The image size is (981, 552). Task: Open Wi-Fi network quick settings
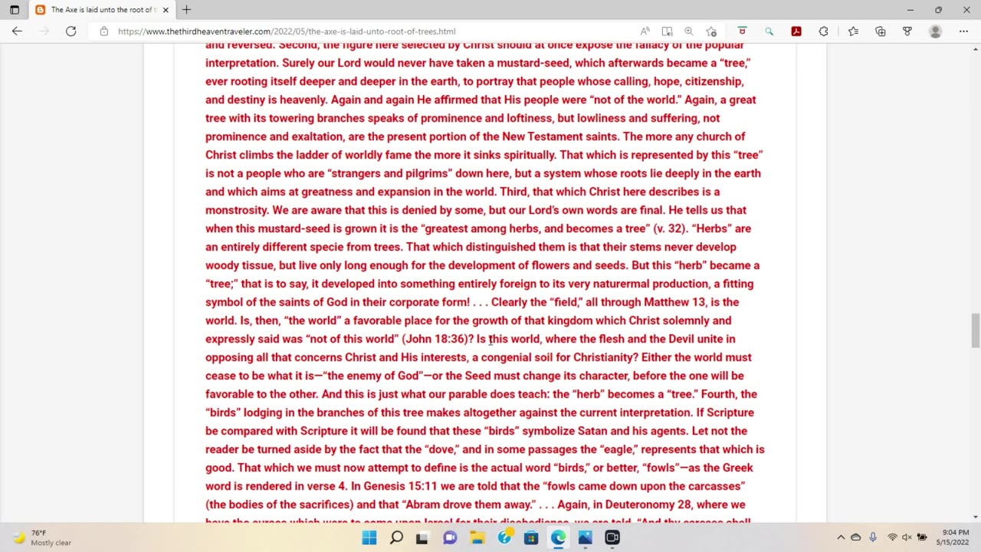(x=892, y=537)
